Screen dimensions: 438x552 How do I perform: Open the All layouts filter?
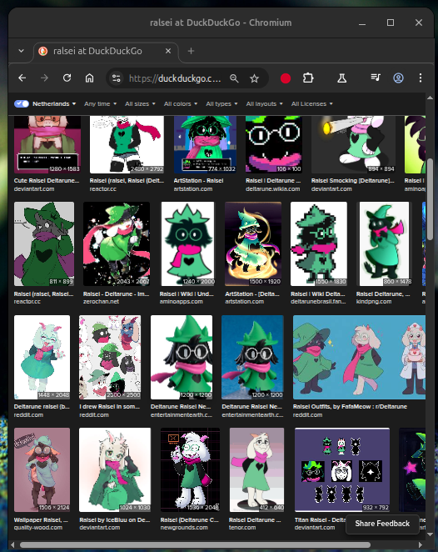[264, 104]
